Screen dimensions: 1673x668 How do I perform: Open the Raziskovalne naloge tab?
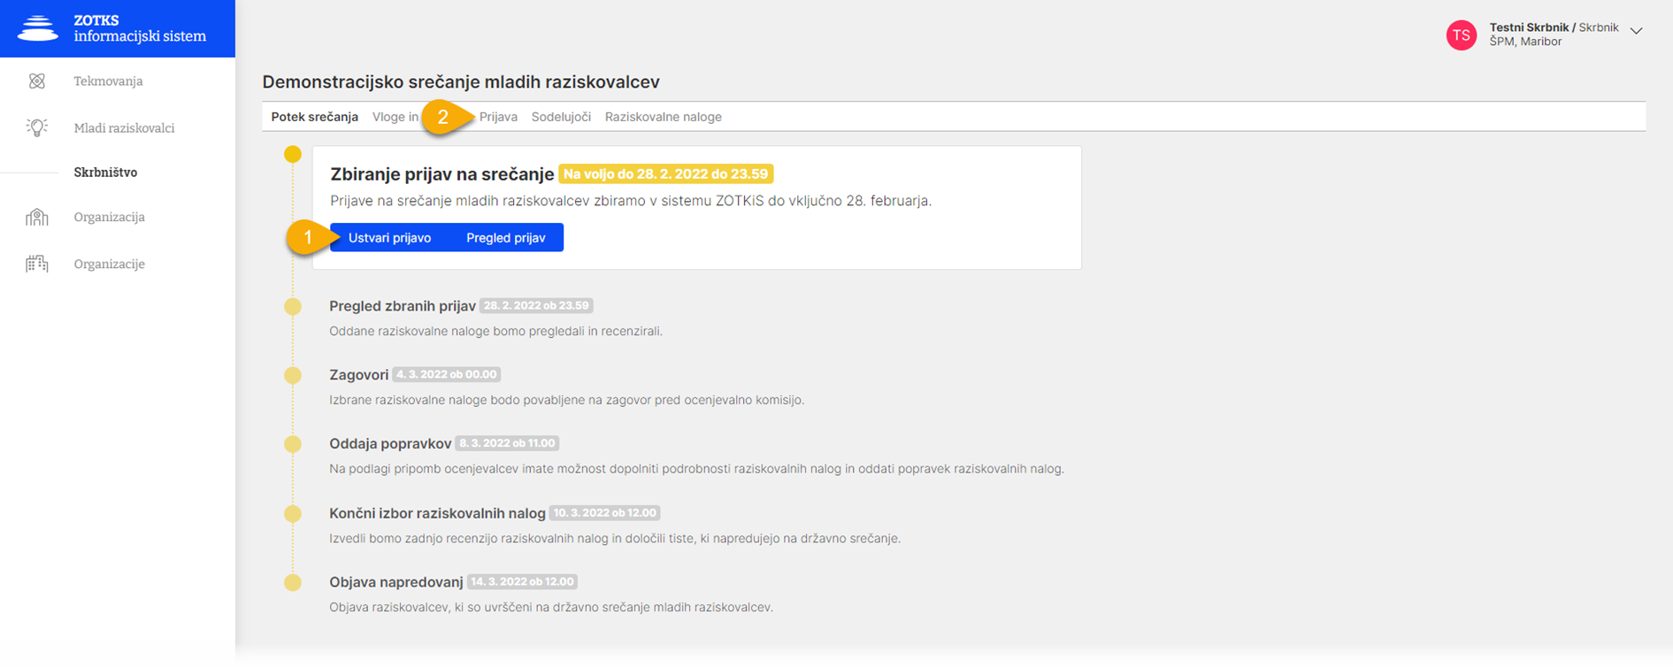pos(663,117)
